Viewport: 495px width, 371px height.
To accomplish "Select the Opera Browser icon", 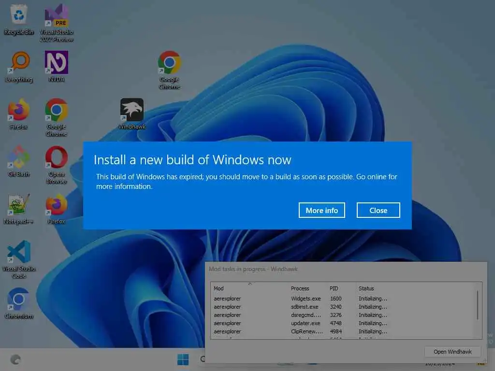I will coord(57,165).
